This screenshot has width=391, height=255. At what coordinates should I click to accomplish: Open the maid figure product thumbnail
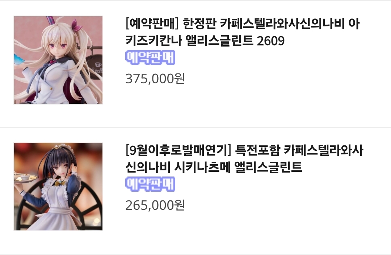click(58, 187)
